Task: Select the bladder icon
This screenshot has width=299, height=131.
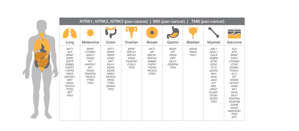Action: tap(193, 33)
